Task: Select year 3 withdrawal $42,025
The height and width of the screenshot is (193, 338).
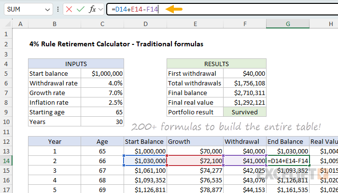Action: [245, 170]
